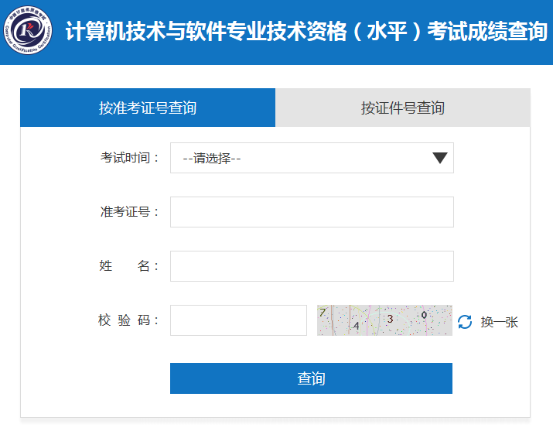Screen dimensions: 553x431
Task: Click digit 0 in captcha image
Action: click(x=424, y=315)
